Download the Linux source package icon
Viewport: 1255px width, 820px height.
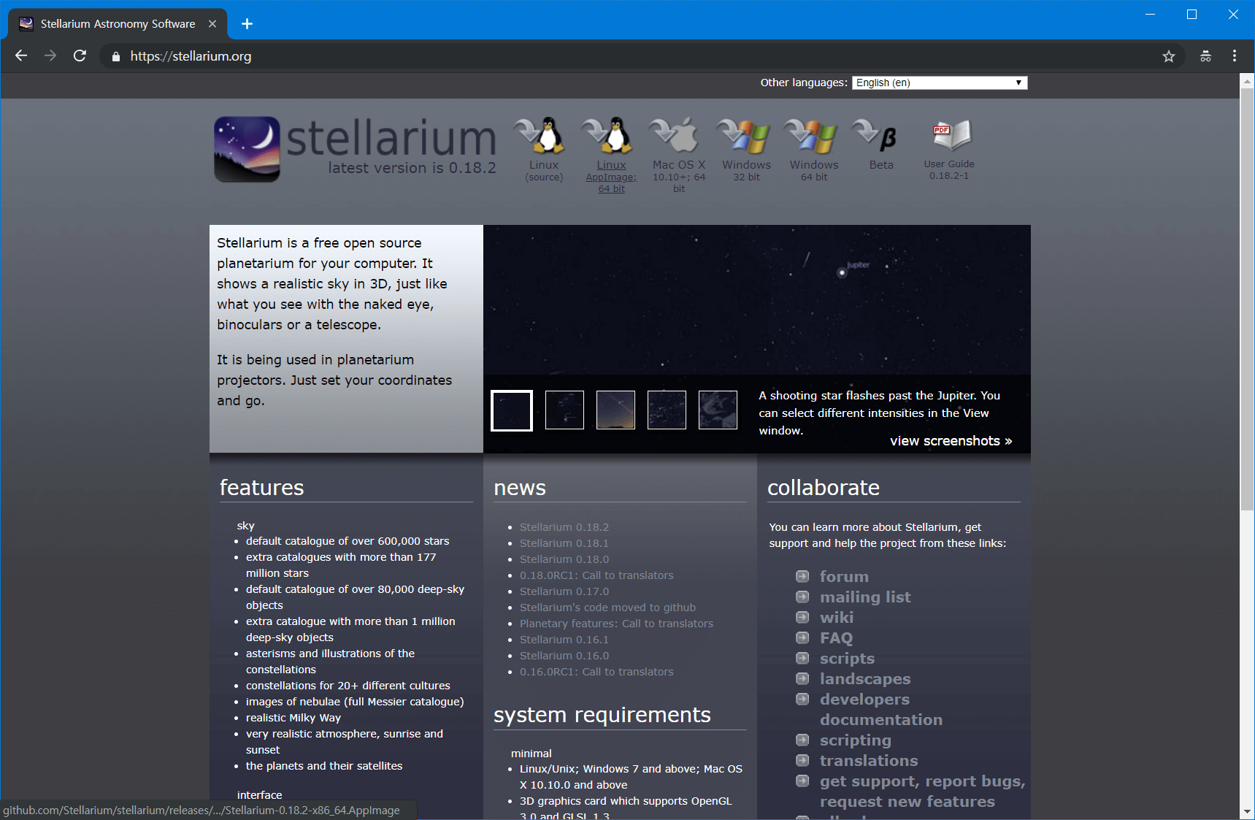(543, 137)
